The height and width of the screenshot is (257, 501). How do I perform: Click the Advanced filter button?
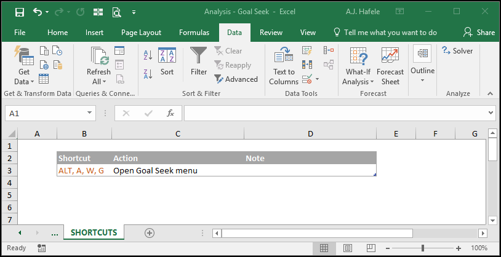[x=236, y=79]
